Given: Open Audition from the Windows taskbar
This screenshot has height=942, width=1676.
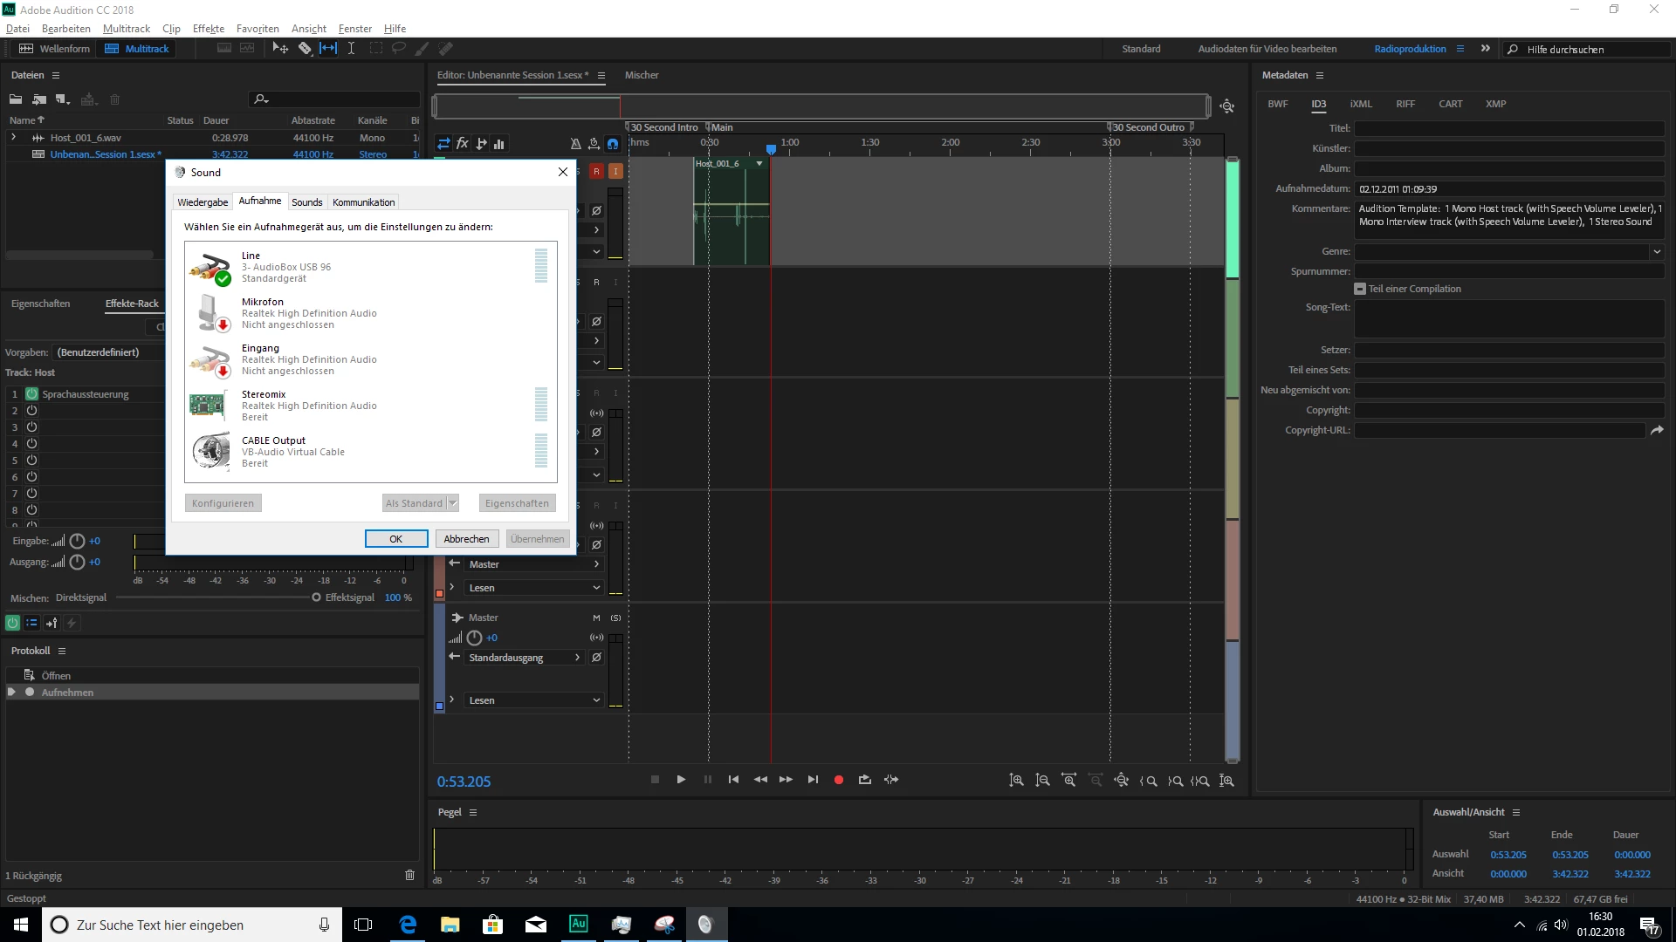Looking at the screenshot, I should point(578,925).
